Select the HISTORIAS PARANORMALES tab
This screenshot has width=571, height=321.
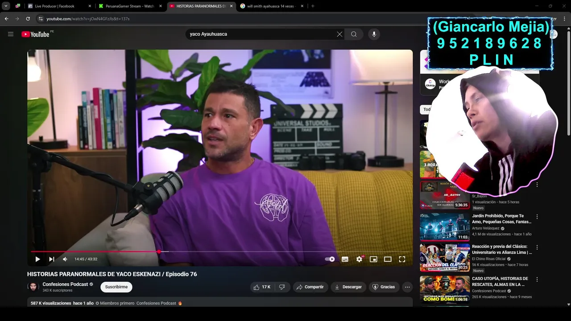tap(201, 6)
